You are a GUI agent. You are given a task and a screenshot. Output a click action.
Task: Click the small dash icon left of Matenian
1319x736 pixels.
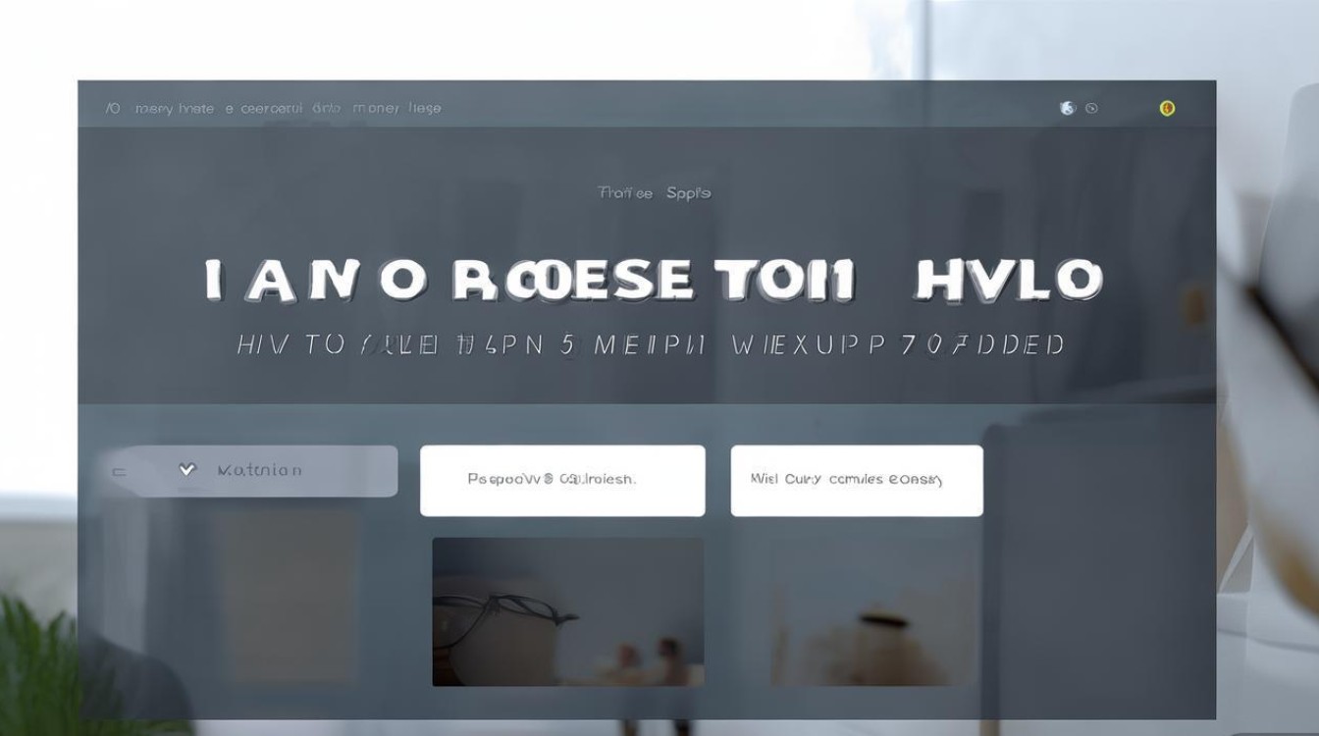(x=119, y=472)
